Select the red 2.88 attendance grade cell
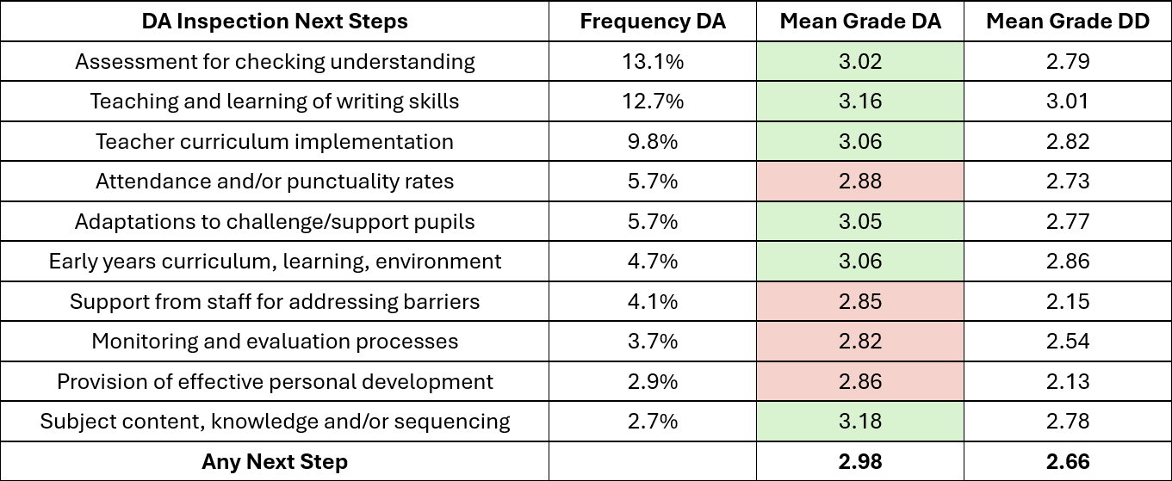The width and height of the screenshot is (1172, 481). coord(859,181)
